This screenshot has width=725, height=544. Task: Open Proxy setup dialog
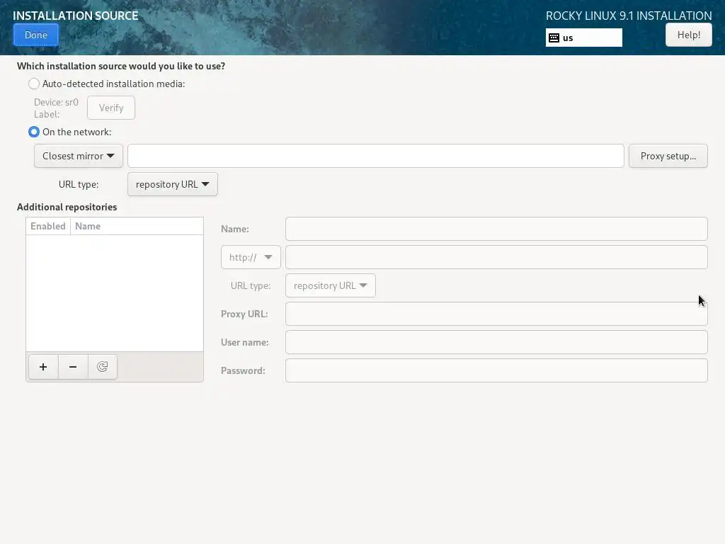tap(668, 156)
